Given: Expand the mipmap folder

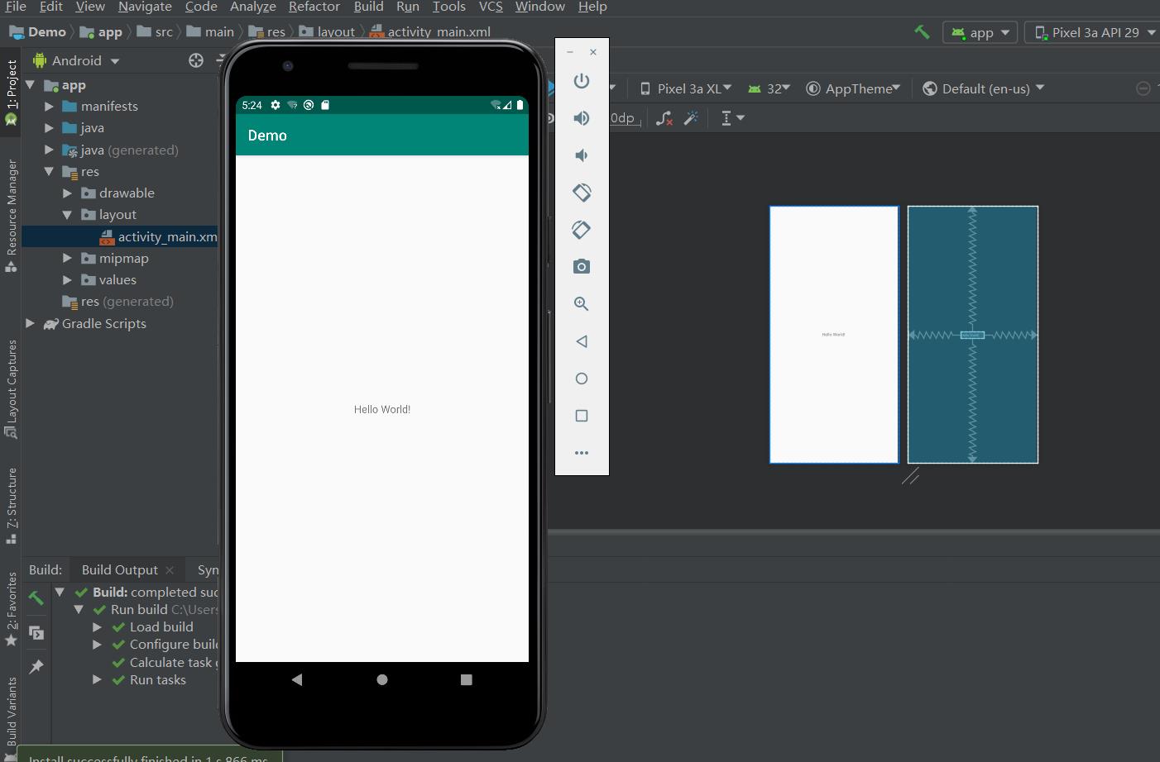Looking at the screenshot, I should [x=67, y=258].
